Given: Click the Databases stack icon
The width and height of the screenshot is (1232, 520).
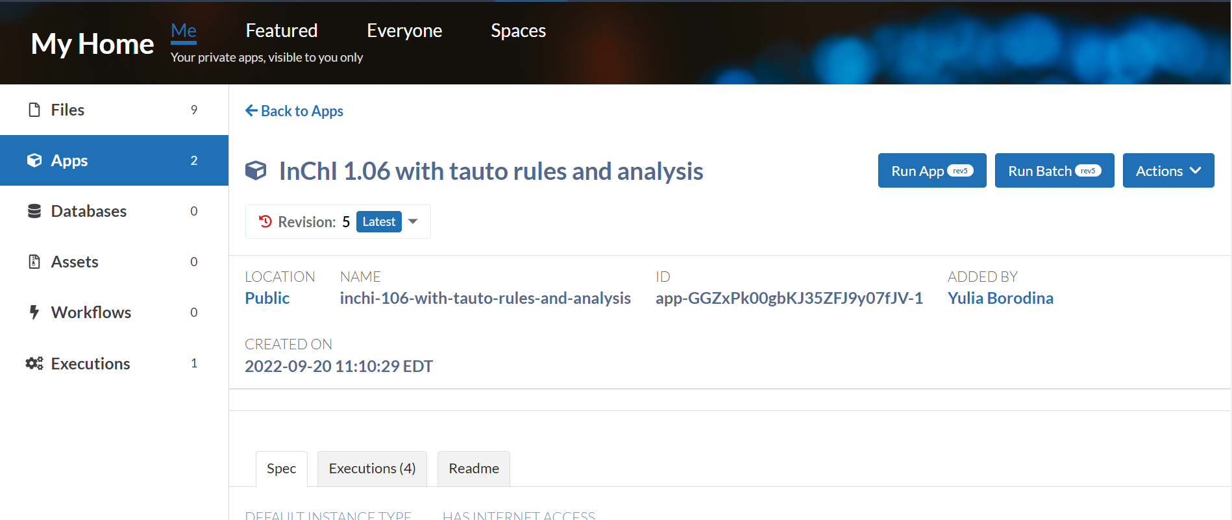Looking at the screenshot, I should pos(34,211).
